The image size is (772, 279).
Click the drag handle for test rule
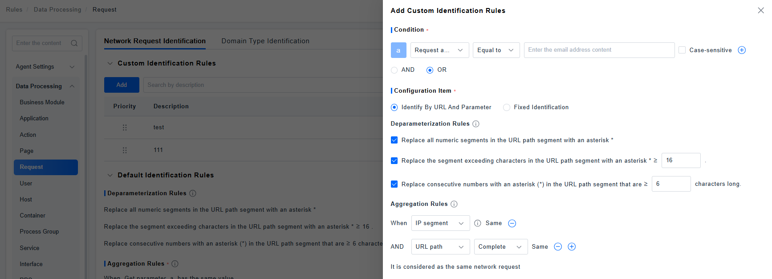point(125,127)
